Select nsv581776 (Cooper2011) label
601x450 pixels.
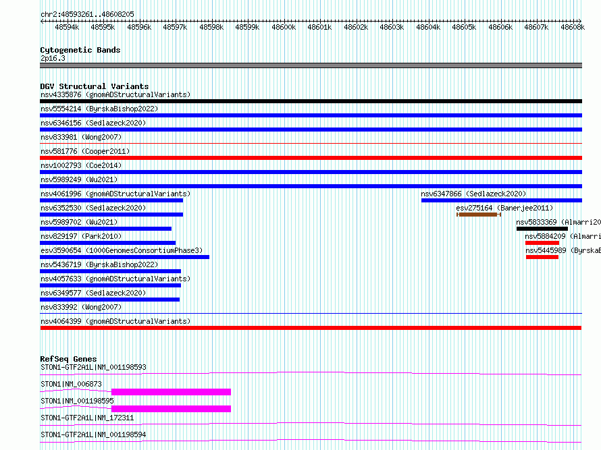click(85, 151)
